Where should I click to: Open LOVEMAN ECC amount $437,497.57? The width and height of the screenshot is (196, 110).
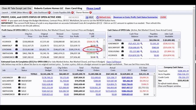(127, 88)
